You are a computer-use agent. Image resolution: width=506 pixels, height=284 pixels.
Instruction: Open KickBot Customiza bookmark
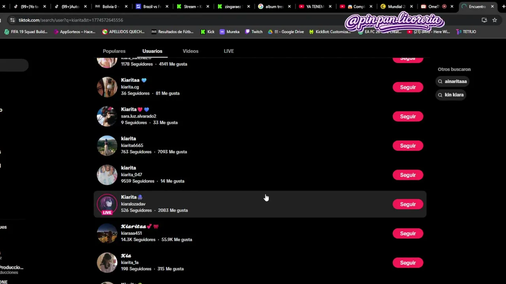point(330,32)
